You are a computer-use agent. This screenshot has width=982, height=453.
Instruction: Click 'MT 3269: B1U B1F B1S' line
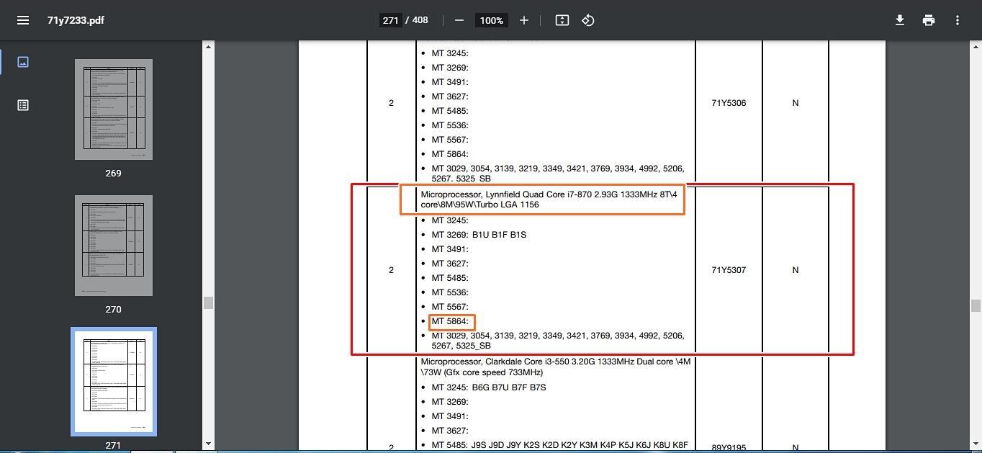point(479,235)
